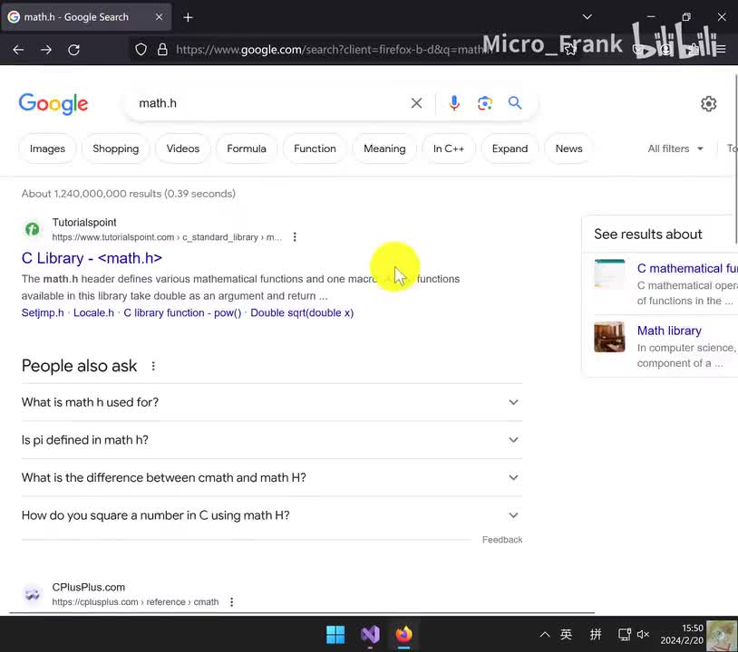Image resolution: width=738 pixels, height=652 pixels.
Task: Go to Google home via the logo
Action: pos(53,103)
